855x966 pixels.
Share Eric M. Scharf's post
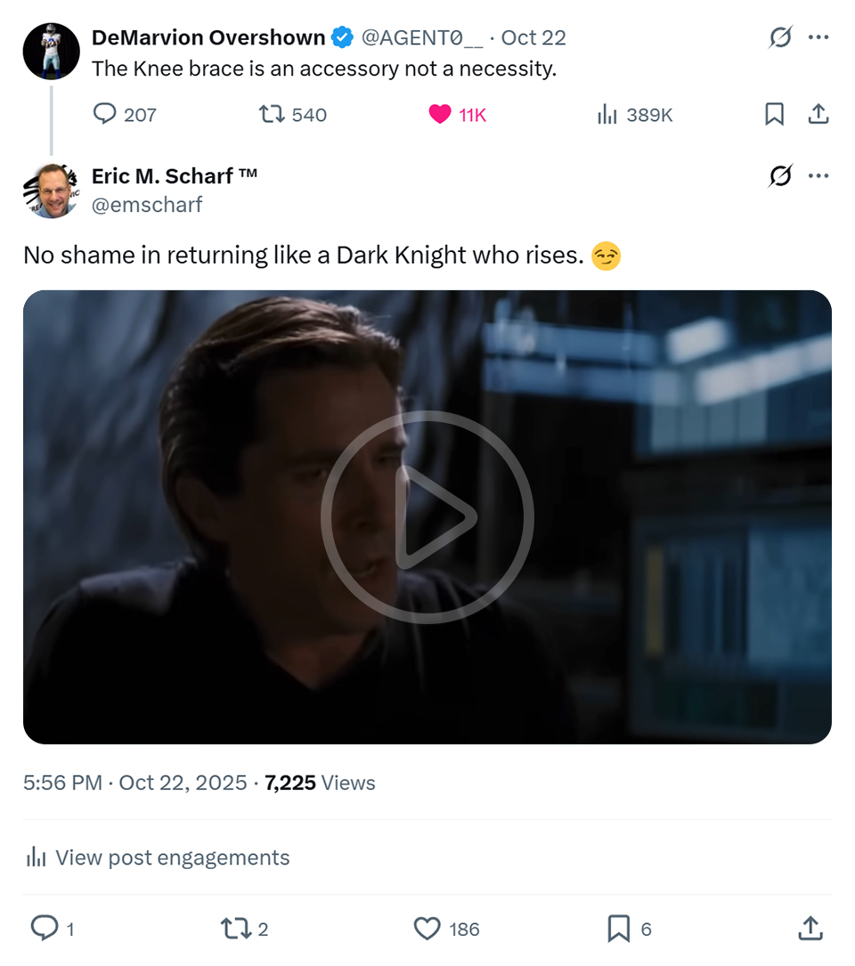pyautogui.click(x=810, y=929)
